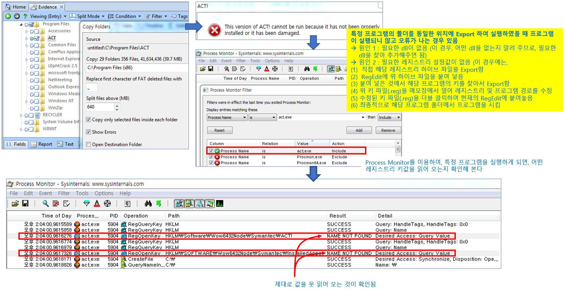Toggle Show Registry Activity icon in lower Process Monitor
The image size is (565, 290).
pos(179,204)
